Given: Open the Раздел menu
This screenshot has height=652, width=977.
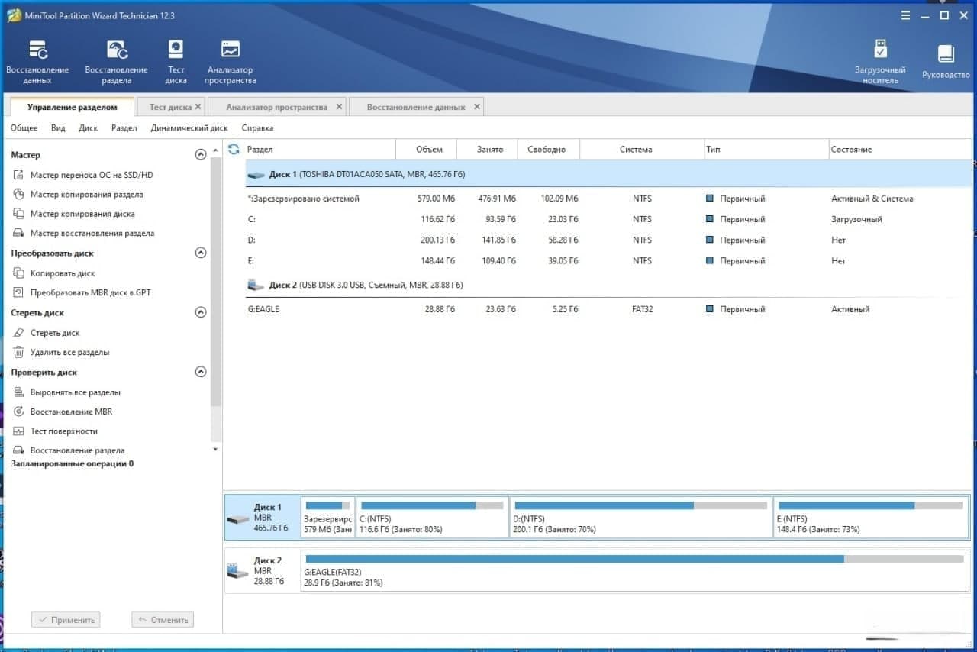Looking at the screenshot, I should 124,128.
